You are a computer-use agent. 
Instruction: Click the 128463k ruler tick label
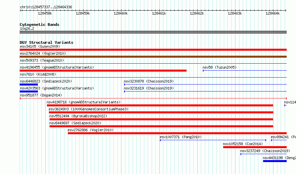[235, 13]
